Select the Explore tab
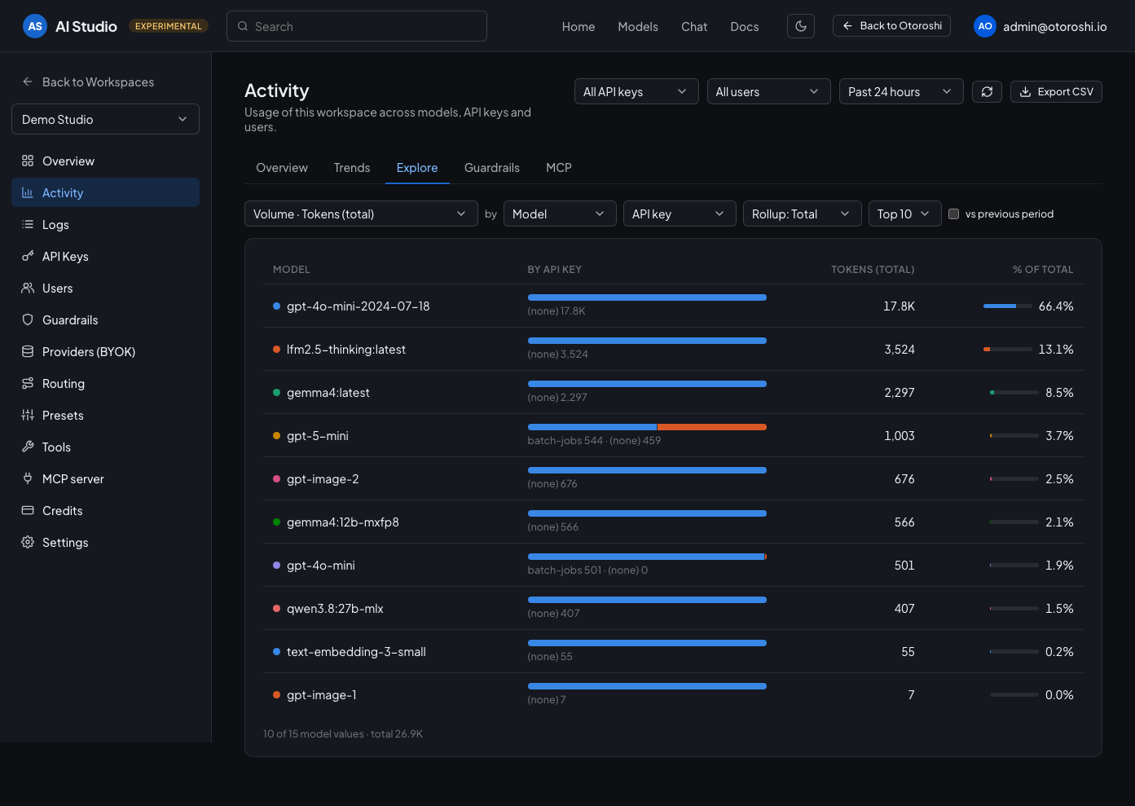Image resolution: width=1135 pixels, height=806 pixels. tap(417, 167)
